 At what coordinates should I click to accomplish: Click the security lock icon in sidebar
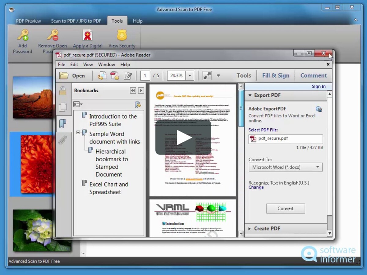pos(63,91)
